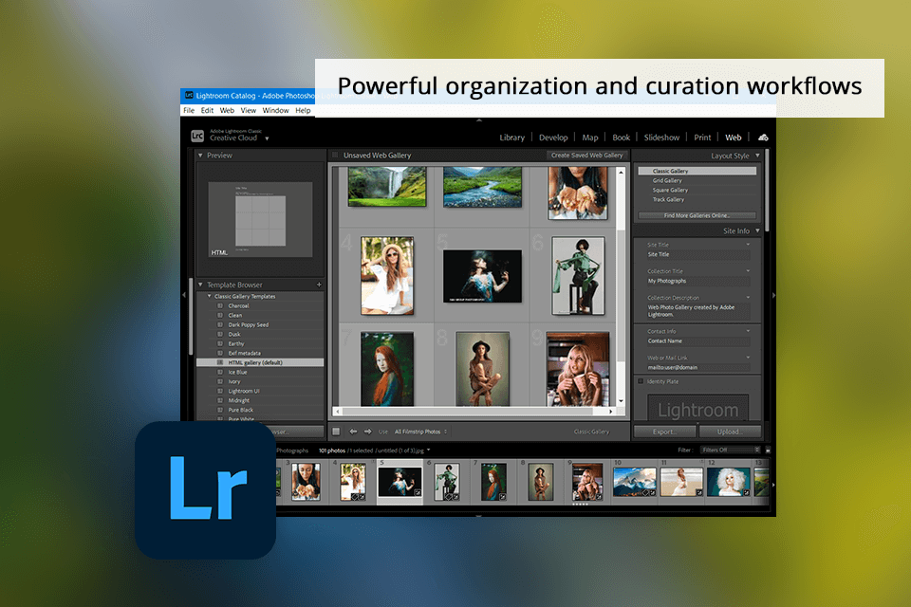Click the Dusk template icon
This screenshot has height=607, width=911.
(220, 334)
